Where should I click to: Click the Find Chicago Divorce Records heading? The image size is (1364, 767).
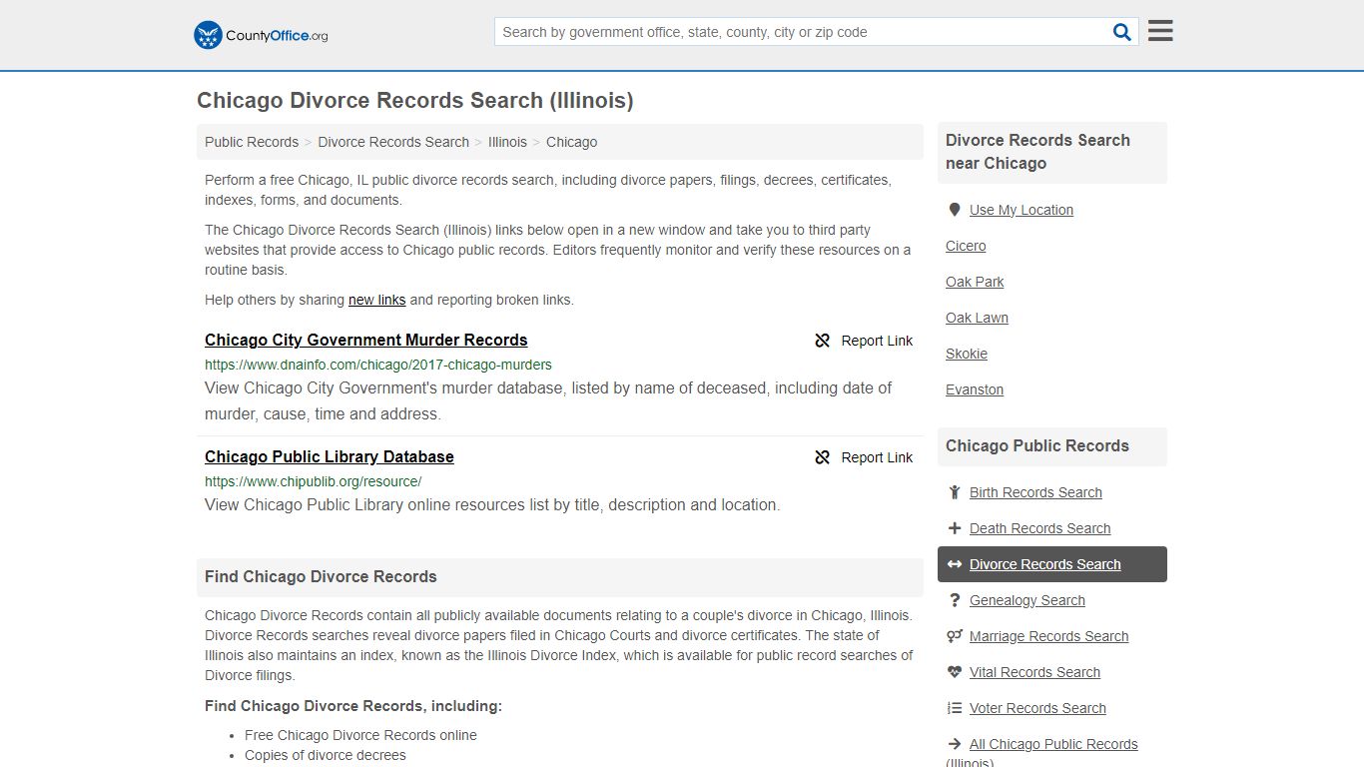point(321,576)
